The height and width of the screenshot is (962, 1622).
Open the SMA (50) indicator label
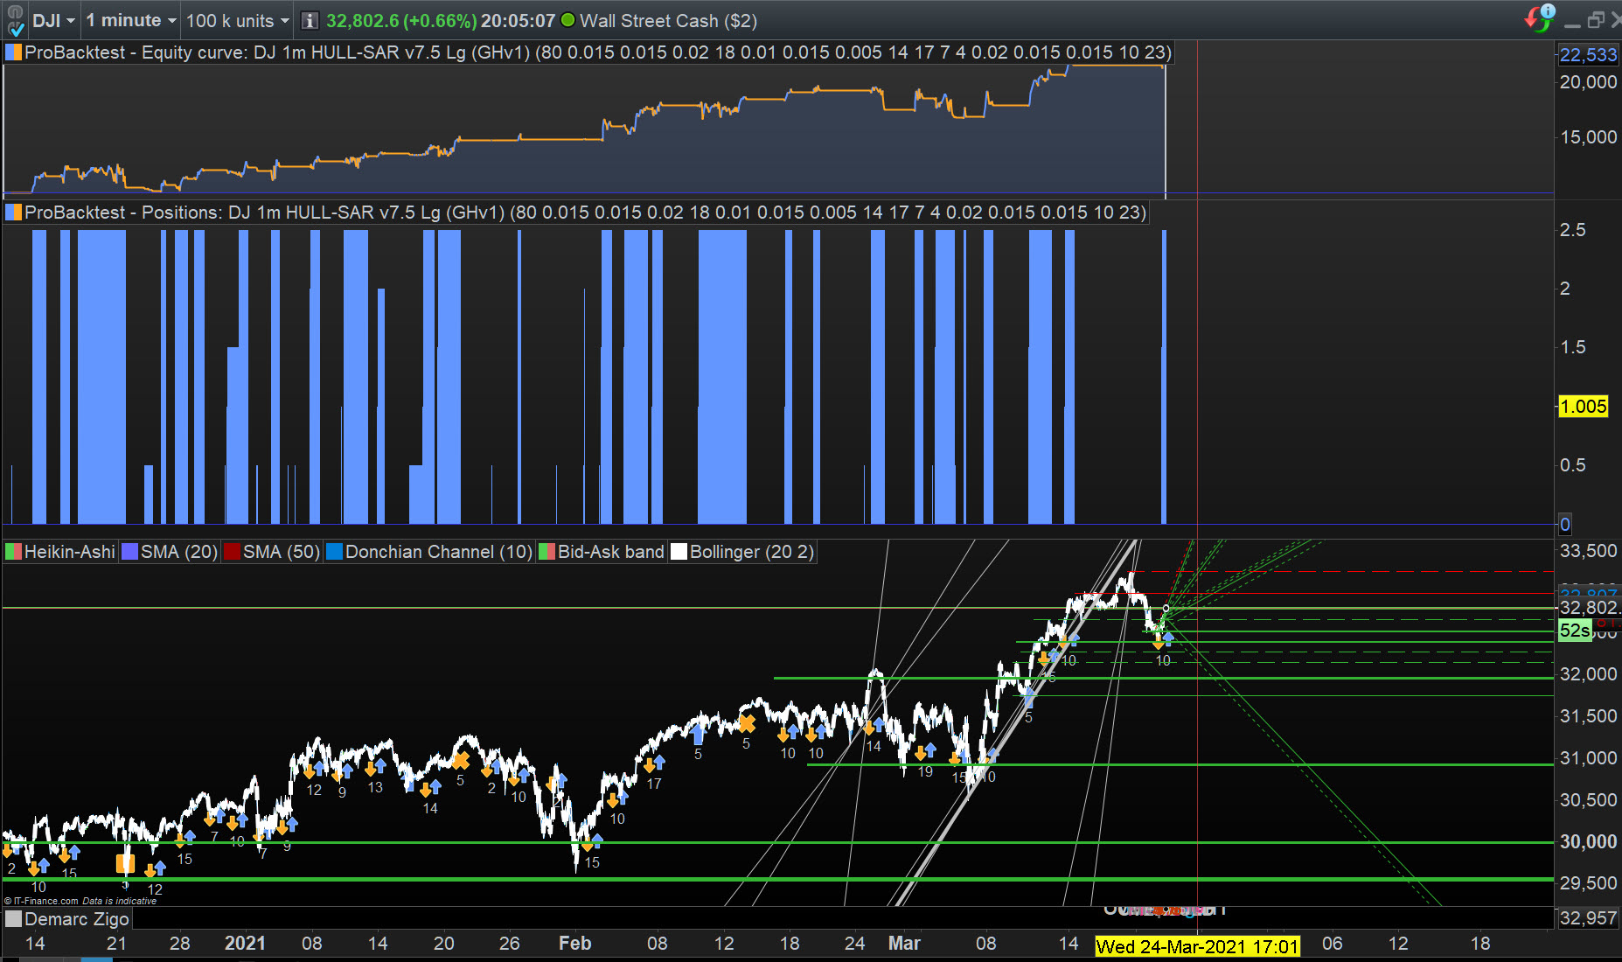pos(272,552)
